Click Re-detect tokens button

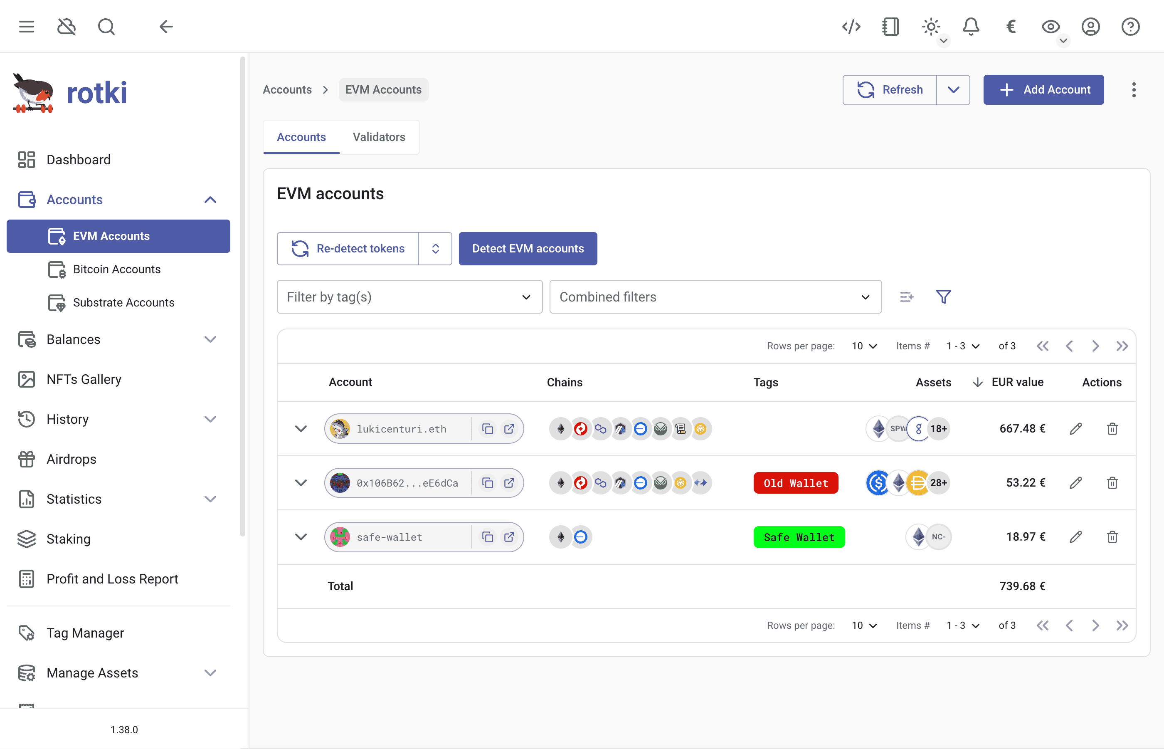point(348,249)
